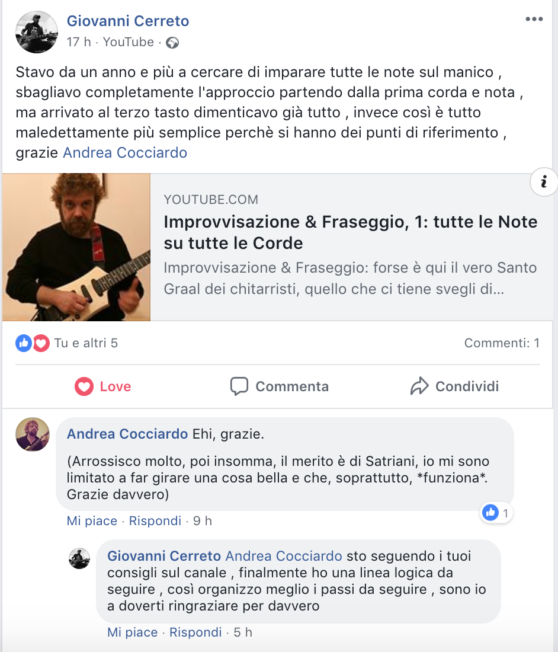
Task: Click the Condividi share arrow button
Action: pos(454,386)
